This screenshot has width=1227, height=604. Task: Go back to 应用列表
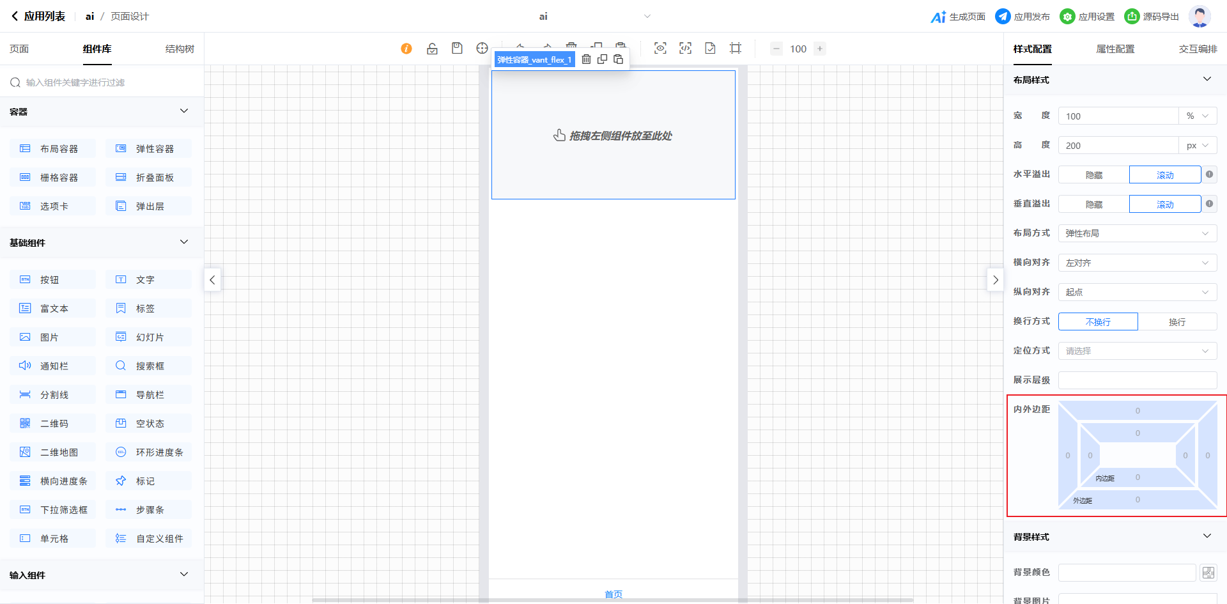[x=38, y=17]
